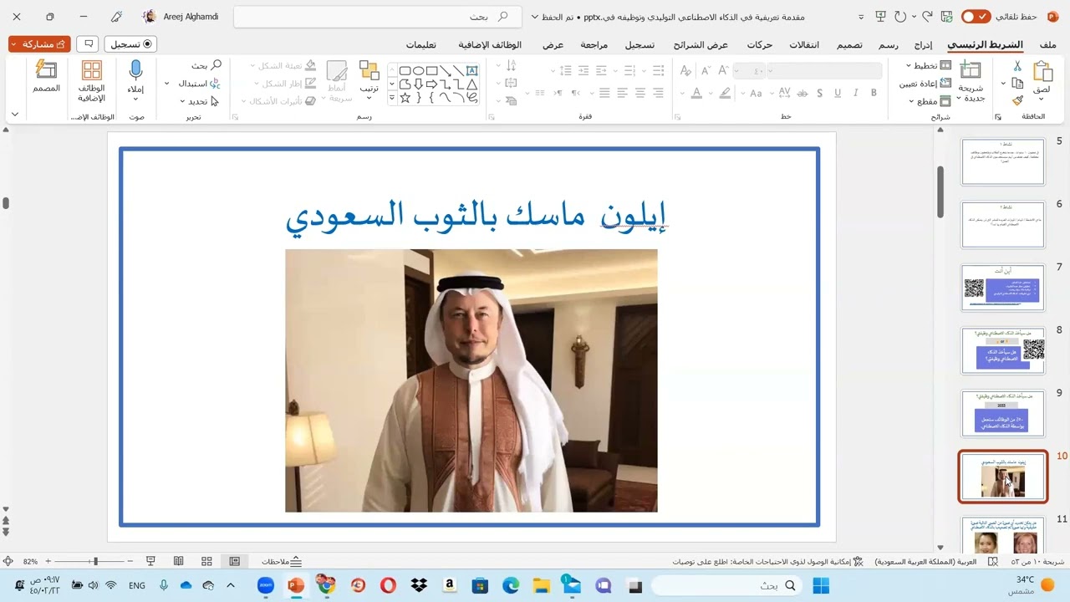Select the oval shape in shapes gallery
Viewport: 1070px width, 602px height.
[418, 71]
